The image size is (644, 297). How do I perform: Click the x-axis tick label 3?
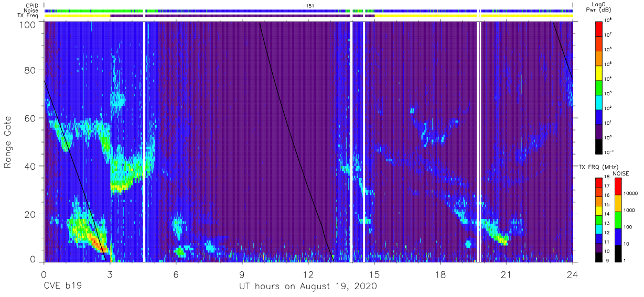[110, 275]
